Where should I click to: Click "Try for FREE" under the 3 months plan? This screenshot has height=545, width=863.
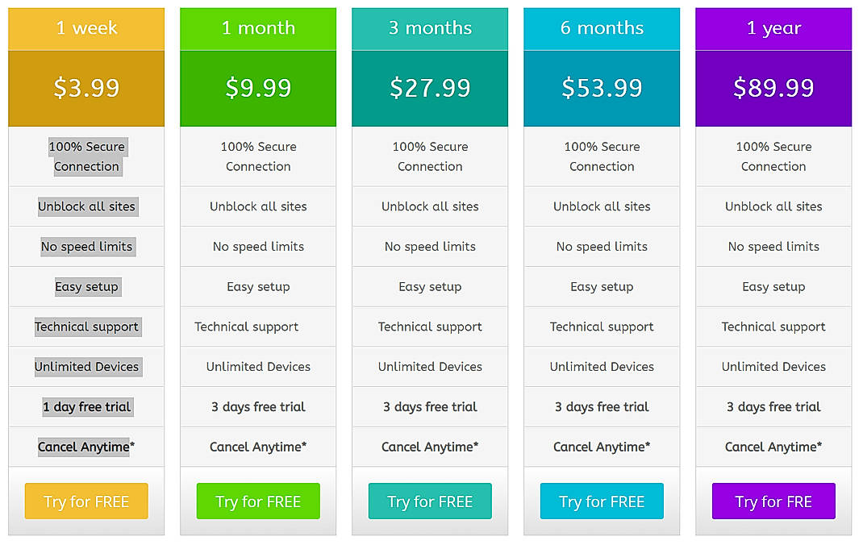click(429, 501)
